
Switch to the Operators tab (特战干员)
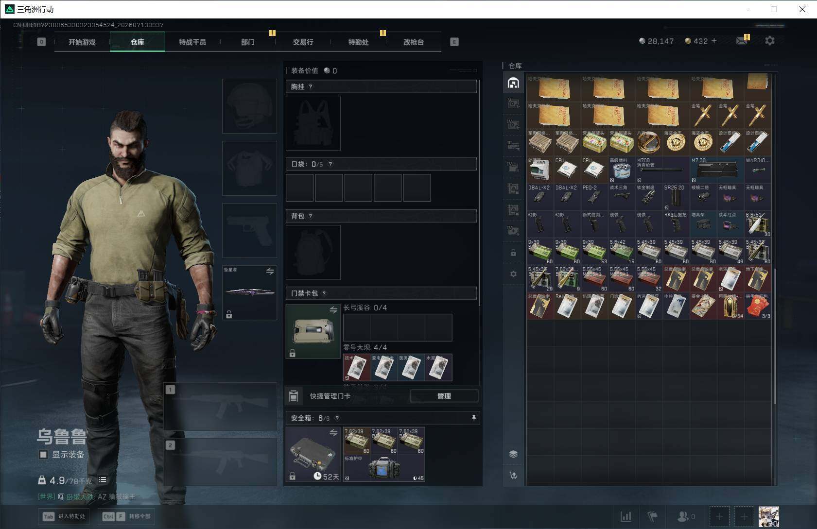tap(192, 42)
